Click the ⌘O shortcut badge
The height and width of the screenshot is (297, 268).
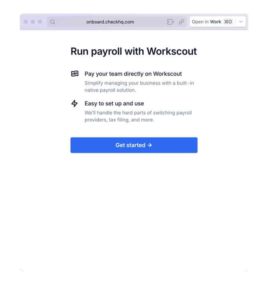pos(228,22)
